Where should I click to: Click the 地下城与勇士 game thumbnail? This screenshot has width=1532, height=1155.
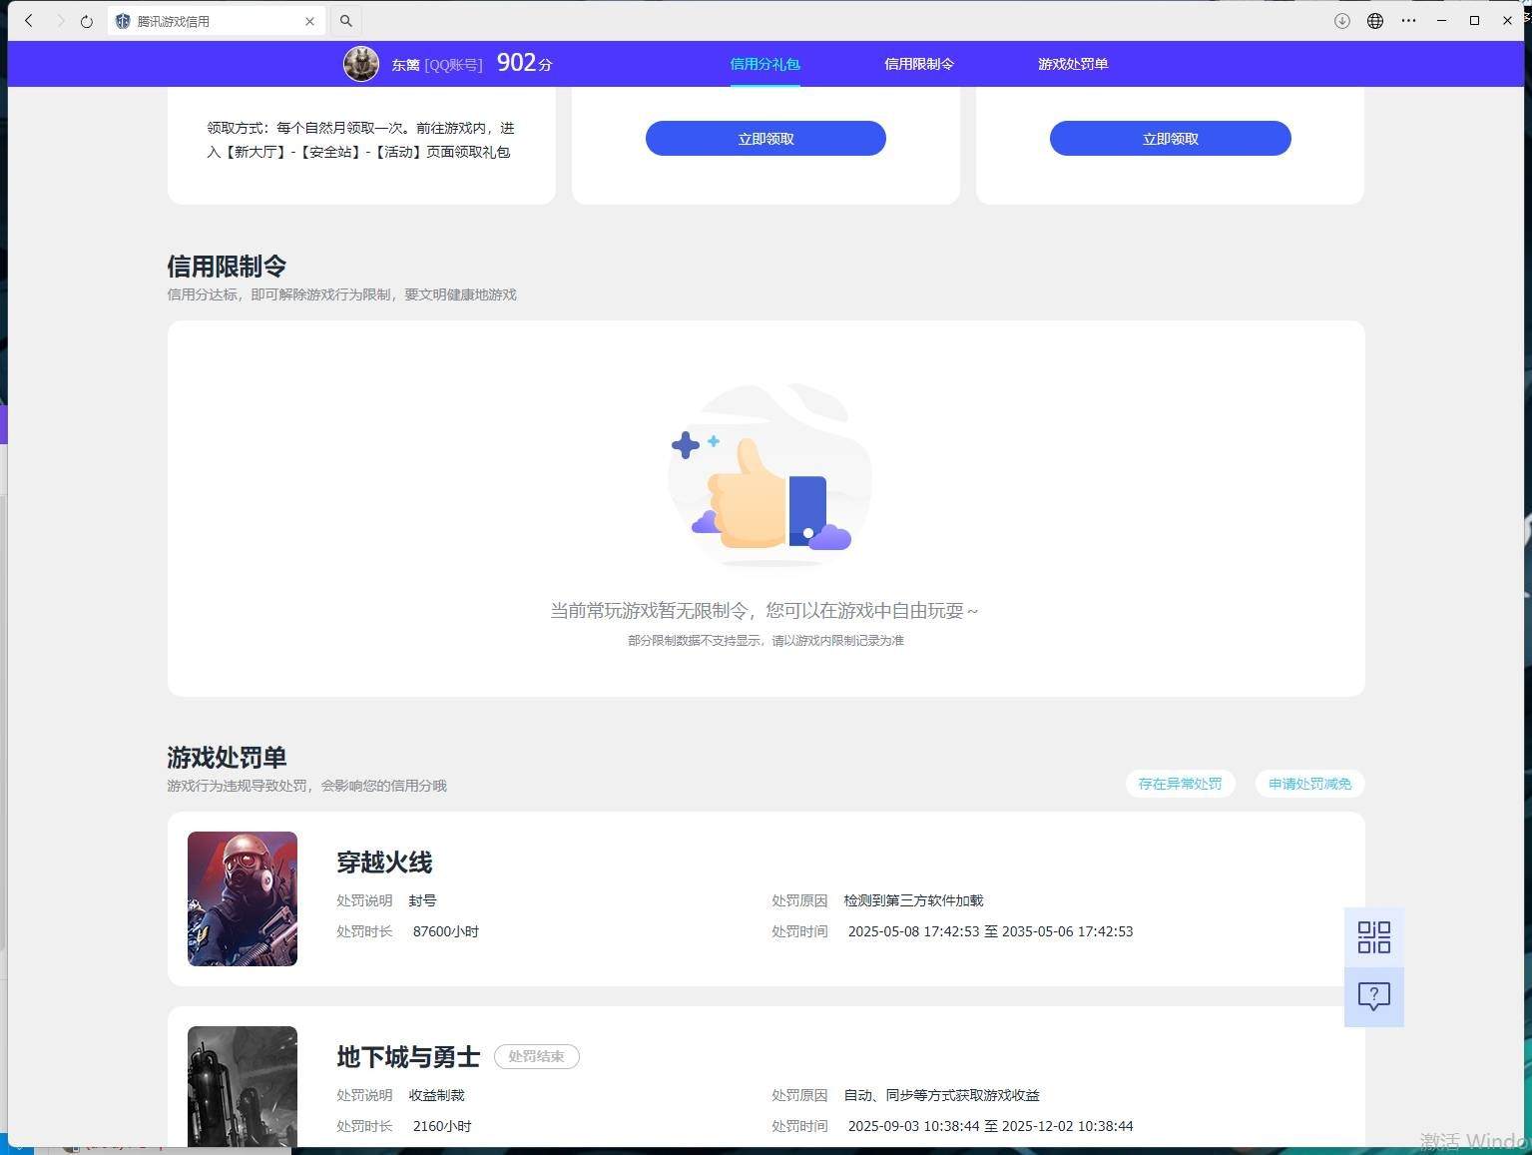pyautogui.click(x=243, y=1086)
